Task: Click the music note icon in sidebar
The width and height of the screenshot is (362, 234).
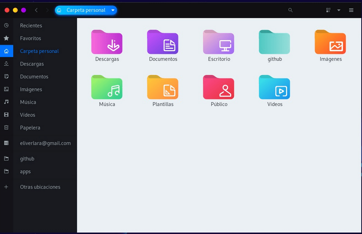Action: 7,102
